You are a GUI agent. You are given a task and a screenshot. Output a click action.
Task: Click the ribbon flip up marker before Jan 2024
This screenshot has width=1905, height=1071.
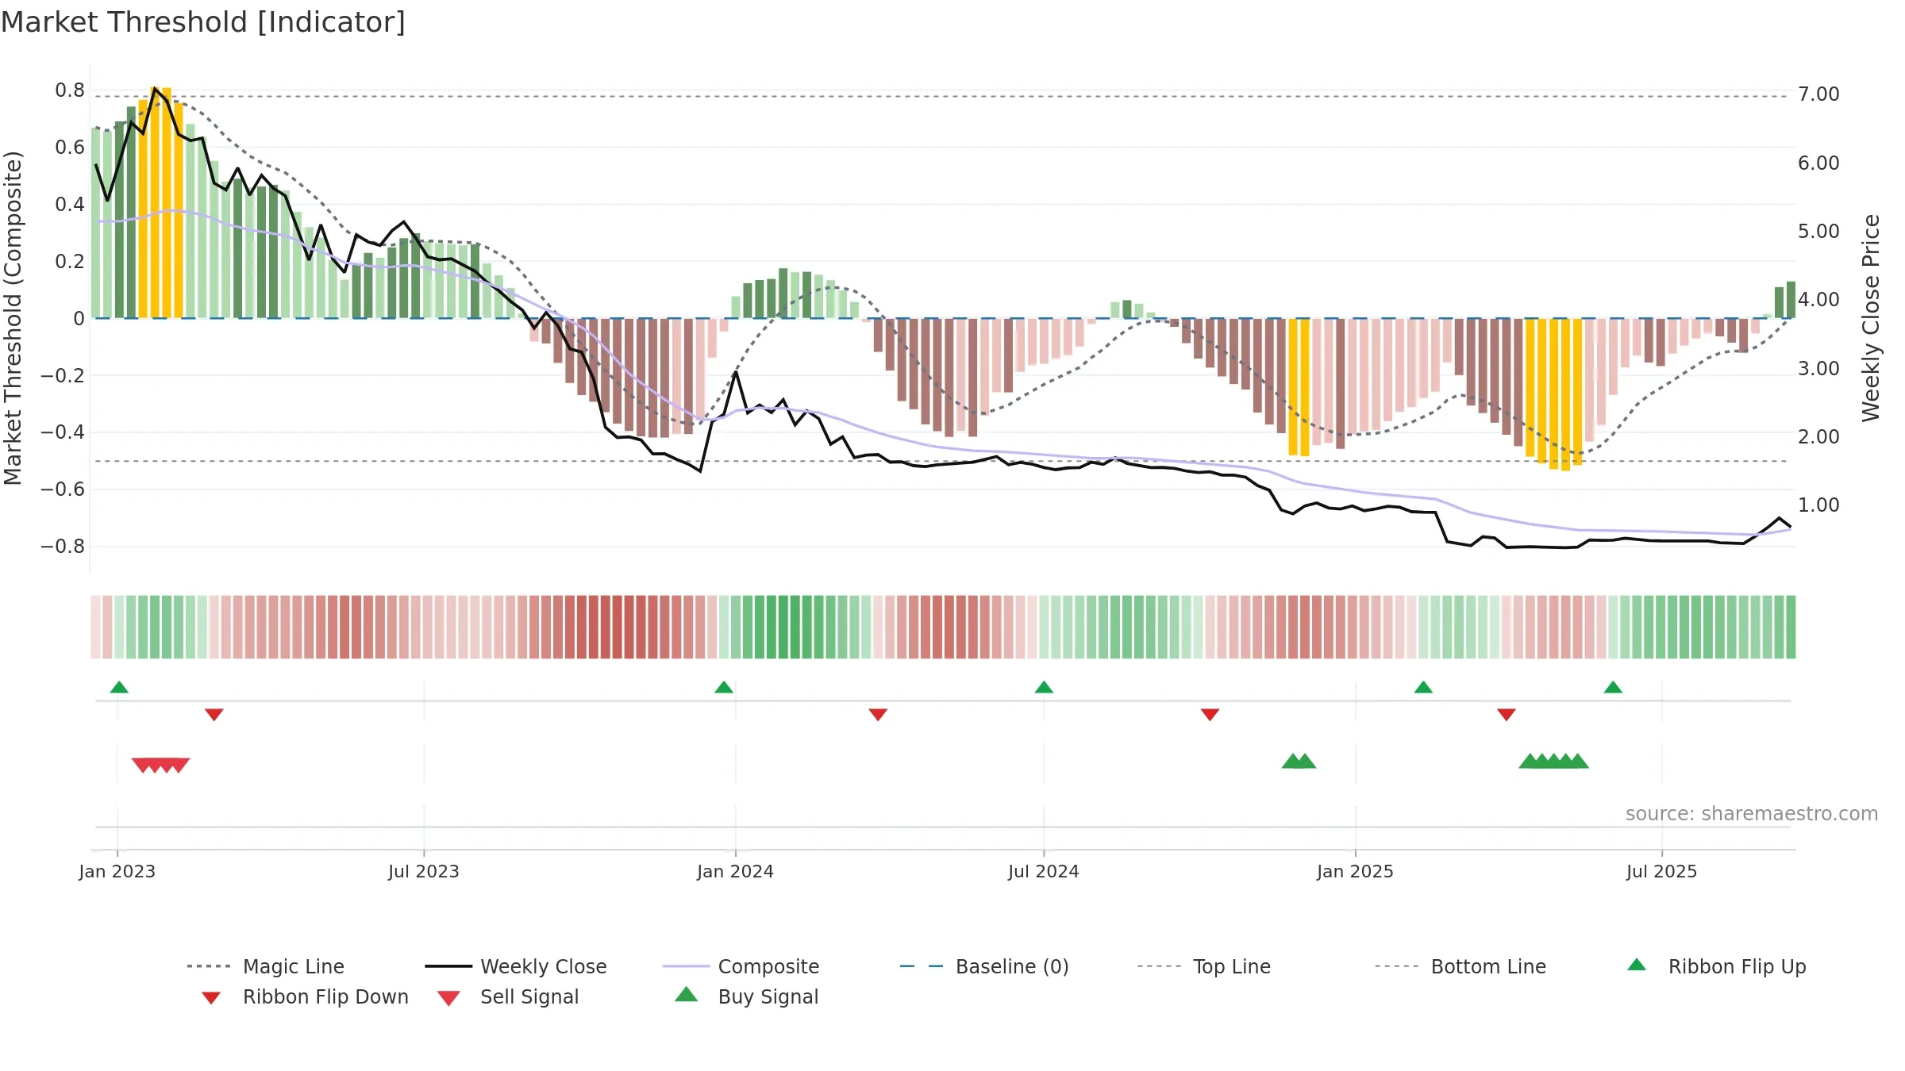pyautogui.click(x=724, y=687)
